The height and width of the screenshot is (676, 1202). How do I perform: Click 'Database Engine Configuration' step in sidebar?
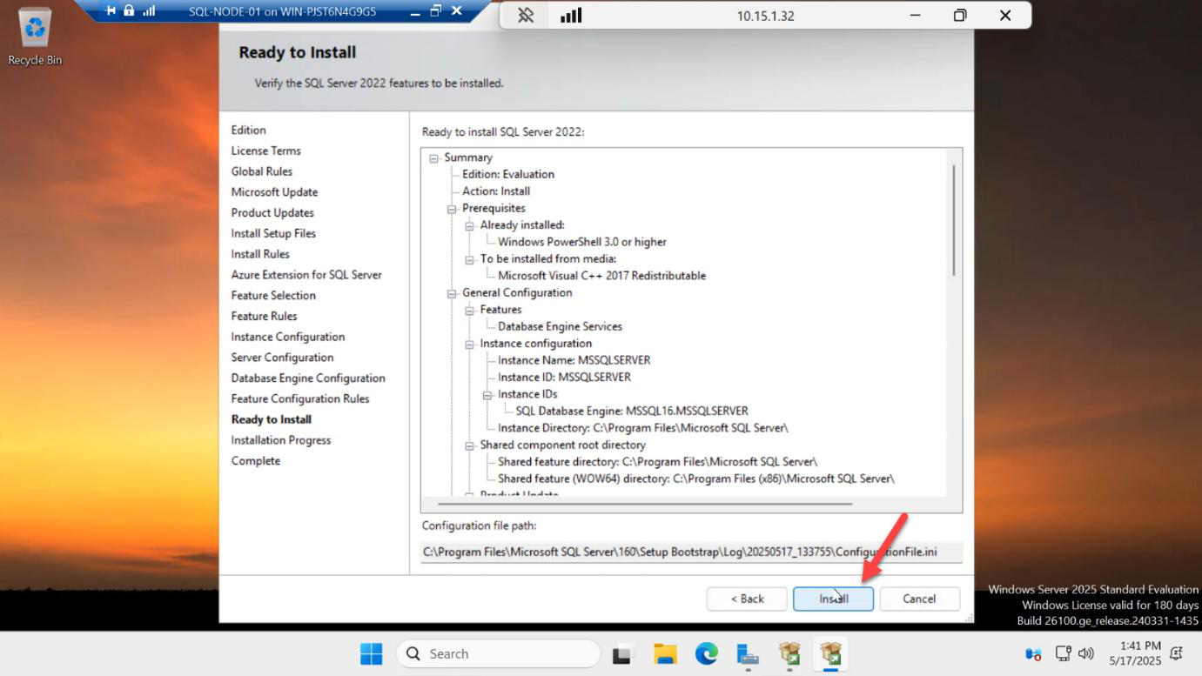coord(308,378)
